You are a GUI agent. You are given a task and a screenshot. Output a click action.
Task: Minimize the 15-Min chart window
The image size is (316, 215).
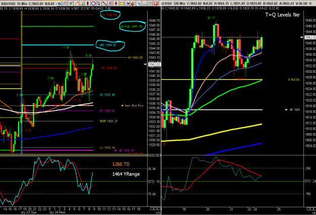pos(145,4)
